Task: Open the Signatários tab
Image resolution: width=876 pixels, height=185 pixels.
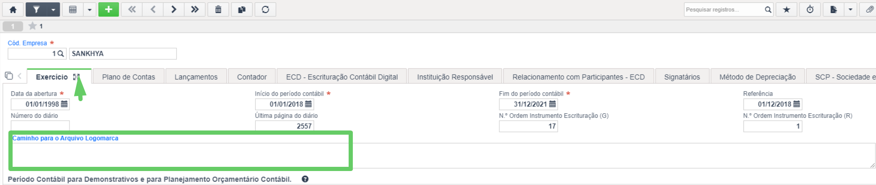Action: 682,77
